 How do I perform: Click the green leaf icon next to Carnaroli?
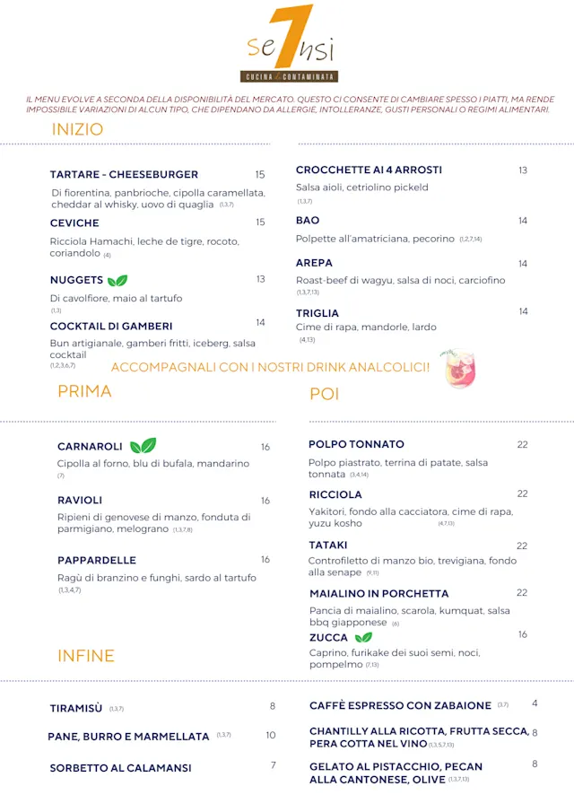coord(143,446)
